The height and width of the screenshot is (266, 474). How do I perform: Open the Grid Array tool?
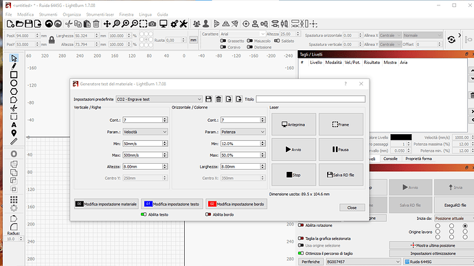[x=14, y=199]
